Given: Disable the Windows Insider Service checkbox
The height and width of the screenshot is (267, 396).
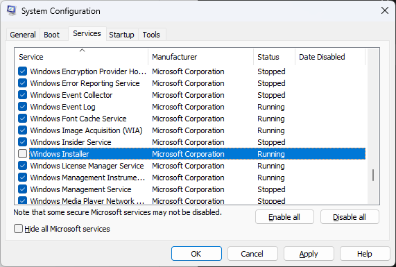Looking at the screenshot, I should pos(22,142).
